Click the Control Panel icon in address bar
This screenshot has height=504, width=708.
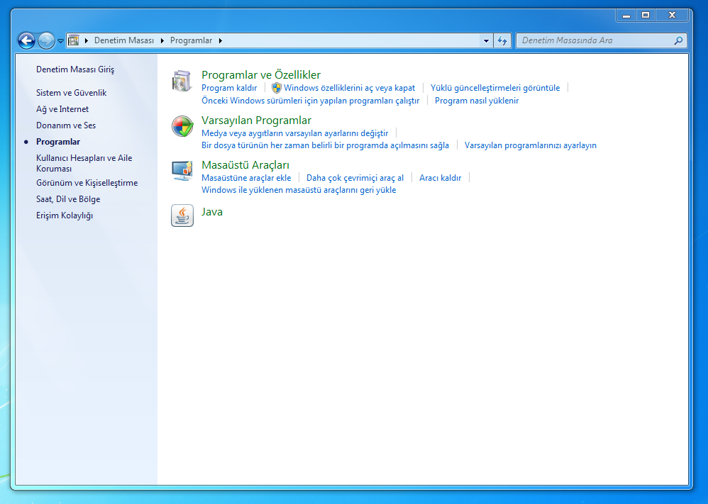pyautogui.click(x=74, y=40)
